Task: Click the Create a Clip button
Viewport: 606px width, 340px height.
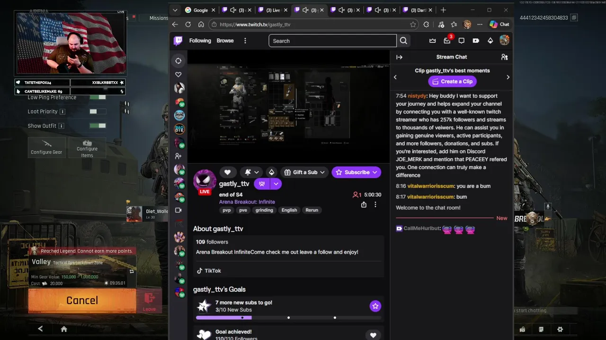Action: pyautogui.click(x=452, y=81)
